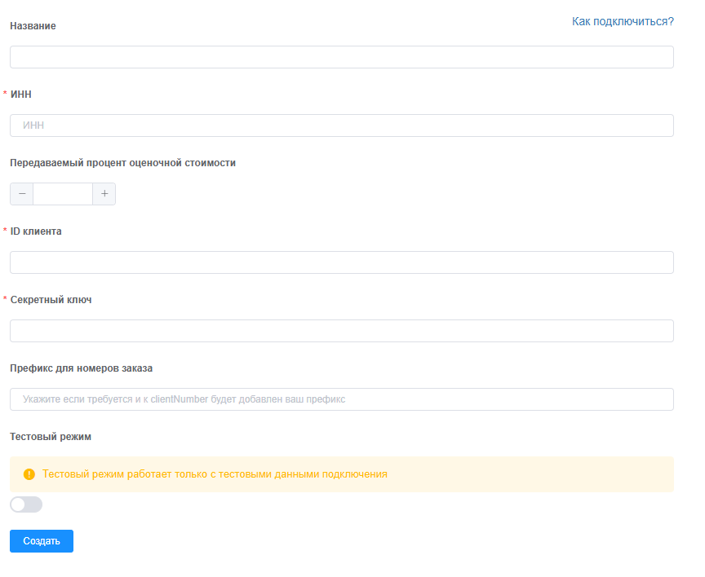Click the Название field label

tap(33, 26)
